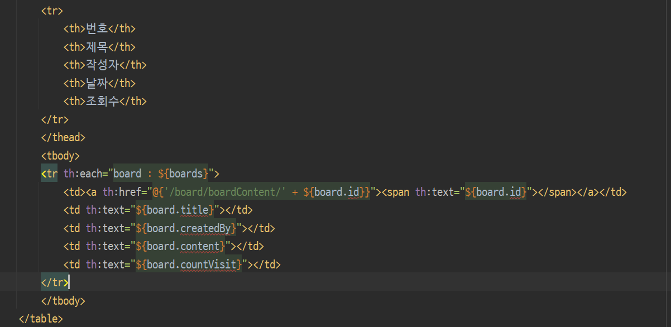This screenshot has width=671, height=327.
Task: Click the 날짜 table header text
Action: click(97, 83)
